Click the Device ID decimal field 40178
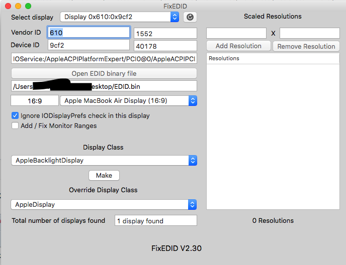This screenshot has height=265, width=346. [x=165, y=46]
